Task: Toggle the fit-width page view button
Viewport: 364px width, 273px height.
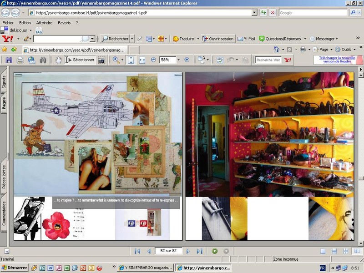Action: coord(142,60)
